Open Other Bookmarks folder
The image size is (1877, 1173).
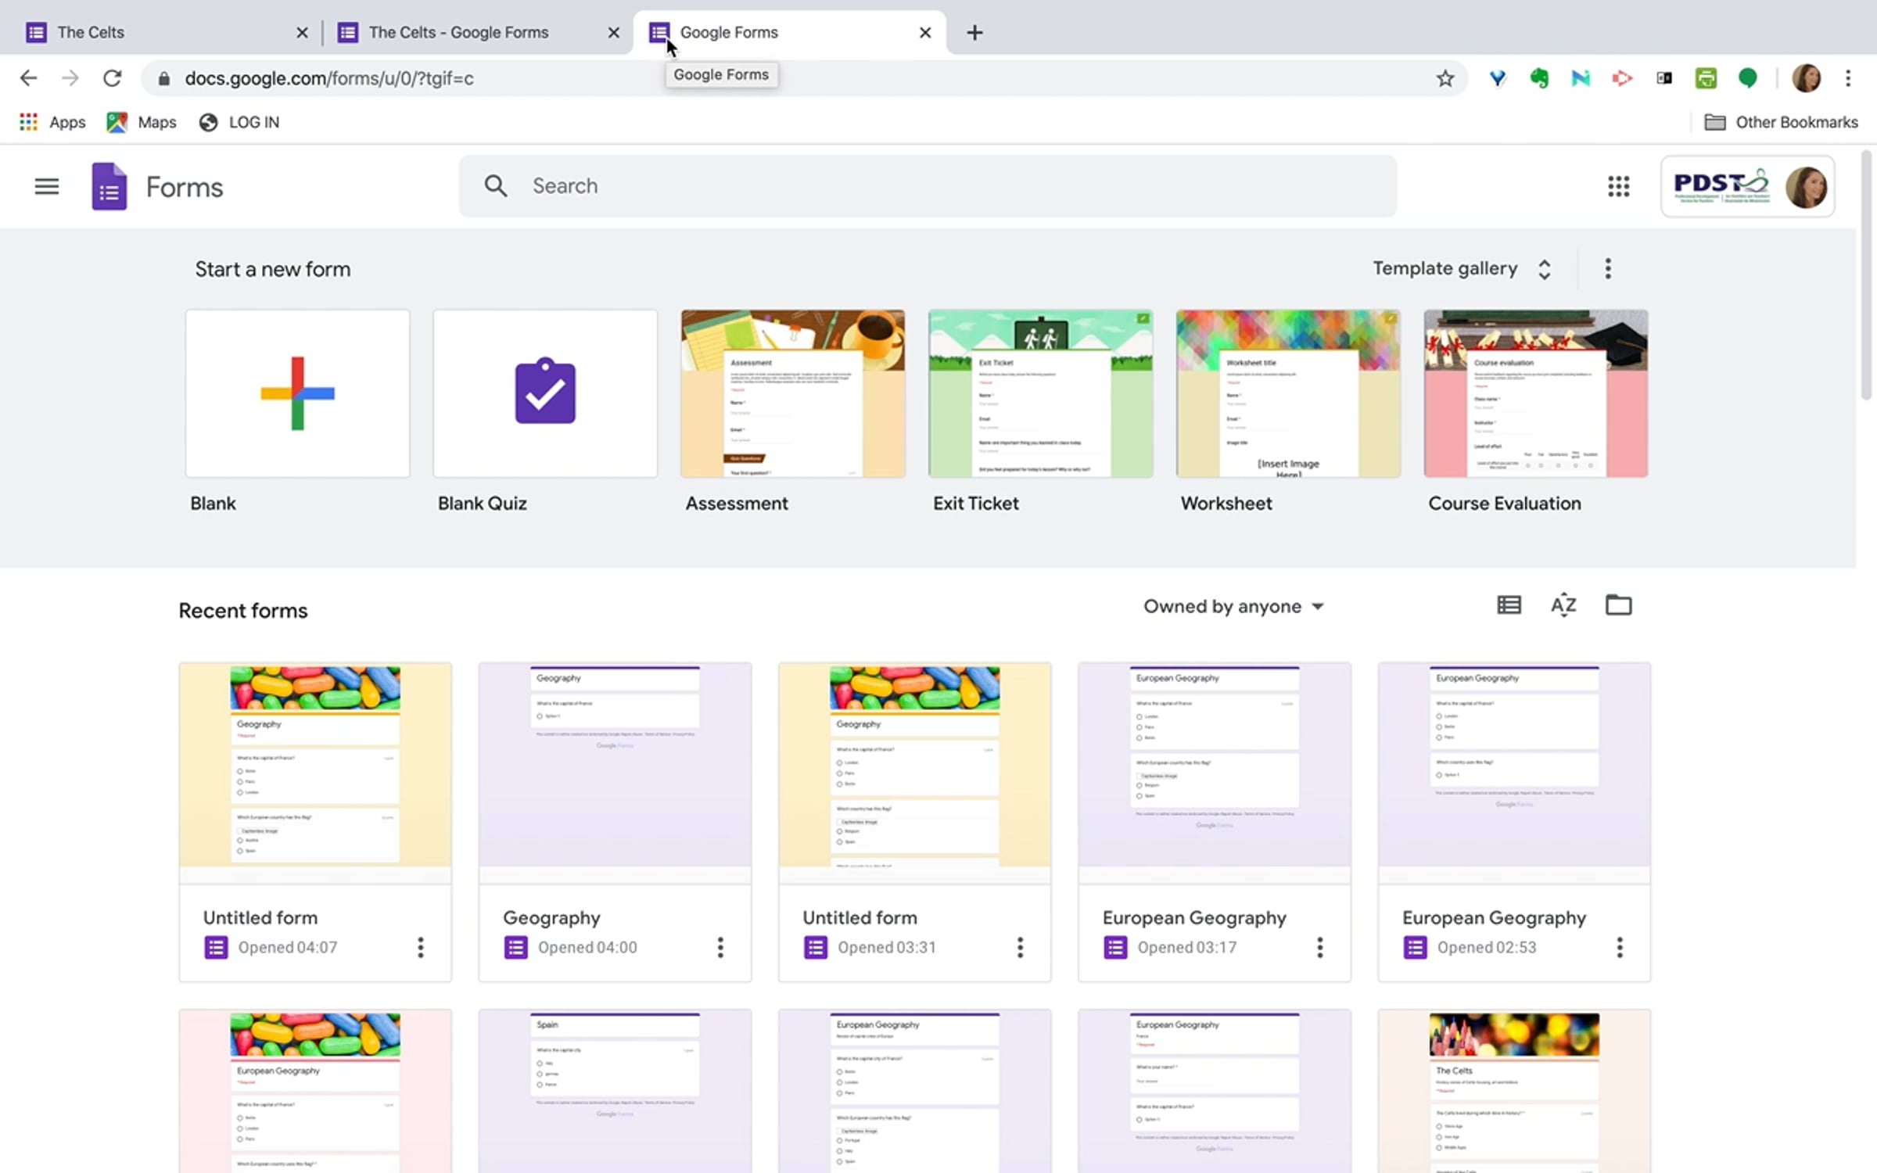[x=1781, y=122]
